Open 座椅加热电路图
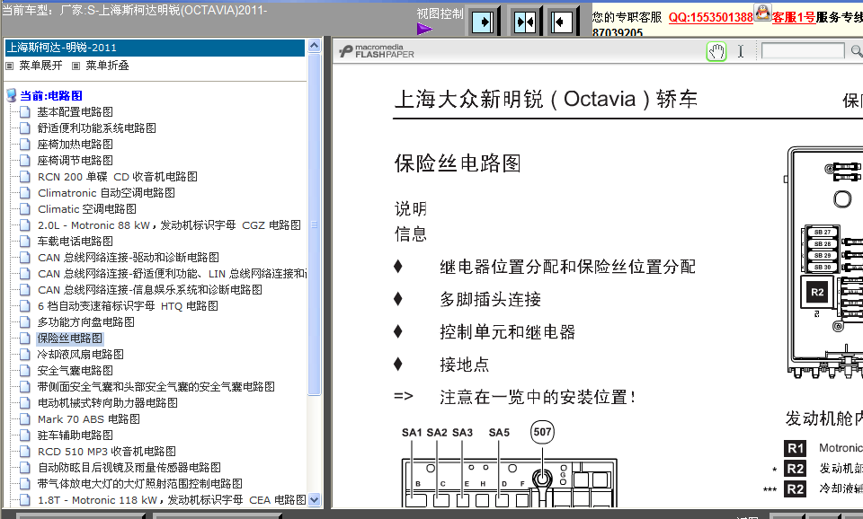The image size is (863, 519). [x=75, y=144]
